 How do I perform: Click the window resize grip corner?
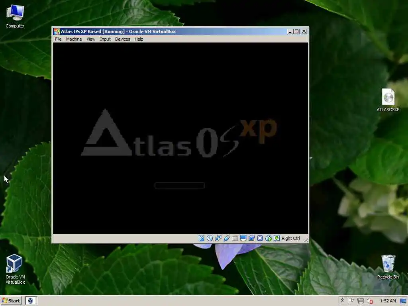[306, 240]
